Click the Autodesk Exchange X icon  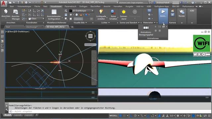[181, 2]
